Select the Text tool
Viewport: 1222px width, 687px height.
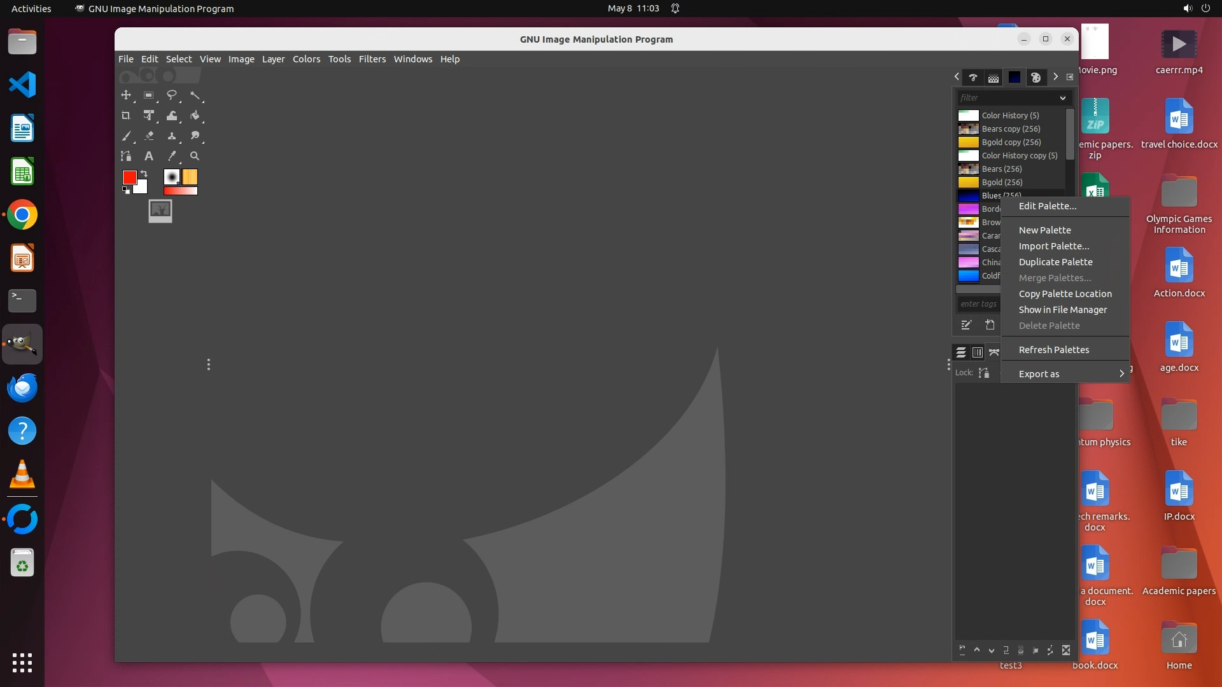coord(149,156)
